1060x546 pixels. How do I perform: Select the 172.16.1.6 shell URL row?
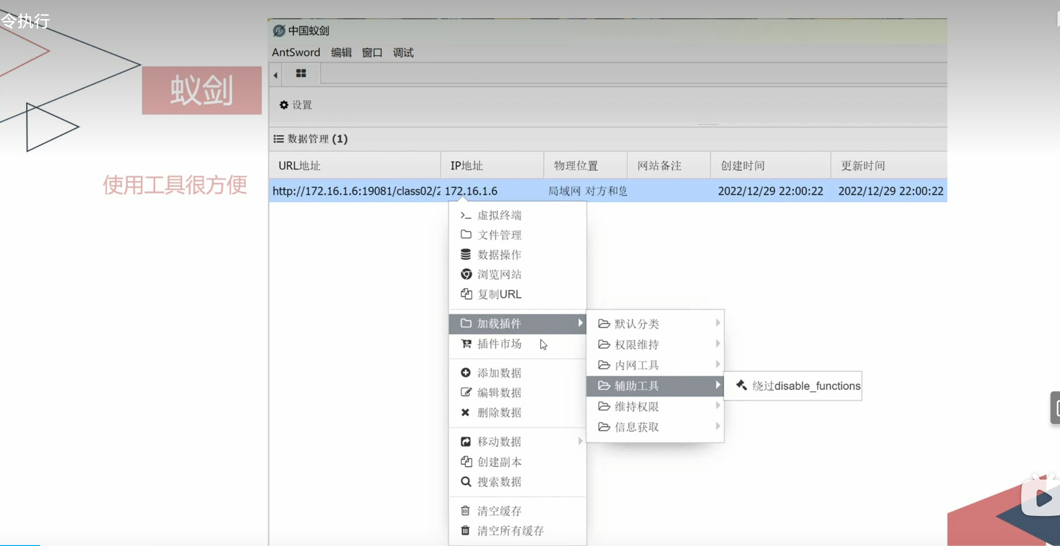tap(355, 191)
